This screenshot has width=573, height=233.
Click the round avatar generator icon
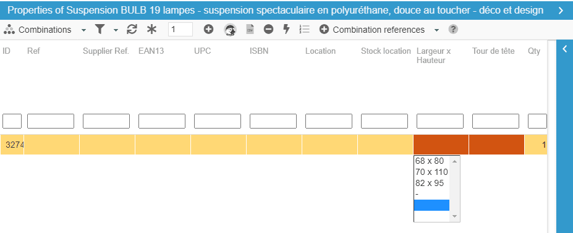point(230,30)
